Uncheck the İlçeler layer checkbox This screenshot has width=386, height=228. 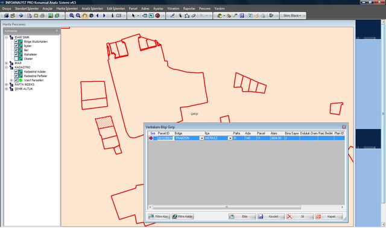click(16, 46)
